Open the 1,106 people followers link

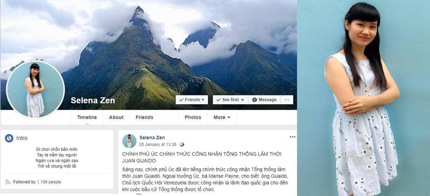point(49,182)
